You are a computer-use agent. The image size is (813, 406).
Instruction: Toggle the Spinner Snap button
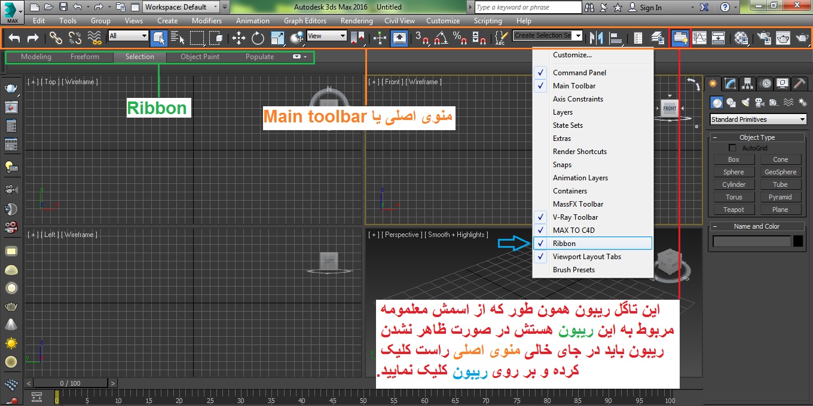(479, 38)
